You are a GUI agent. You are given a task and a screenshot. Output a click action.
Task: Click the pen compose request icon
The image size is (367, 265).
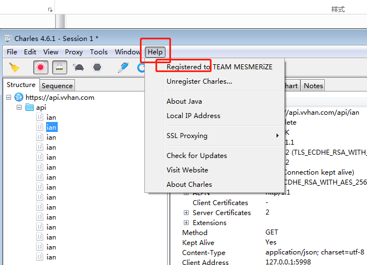pos(123,67)
